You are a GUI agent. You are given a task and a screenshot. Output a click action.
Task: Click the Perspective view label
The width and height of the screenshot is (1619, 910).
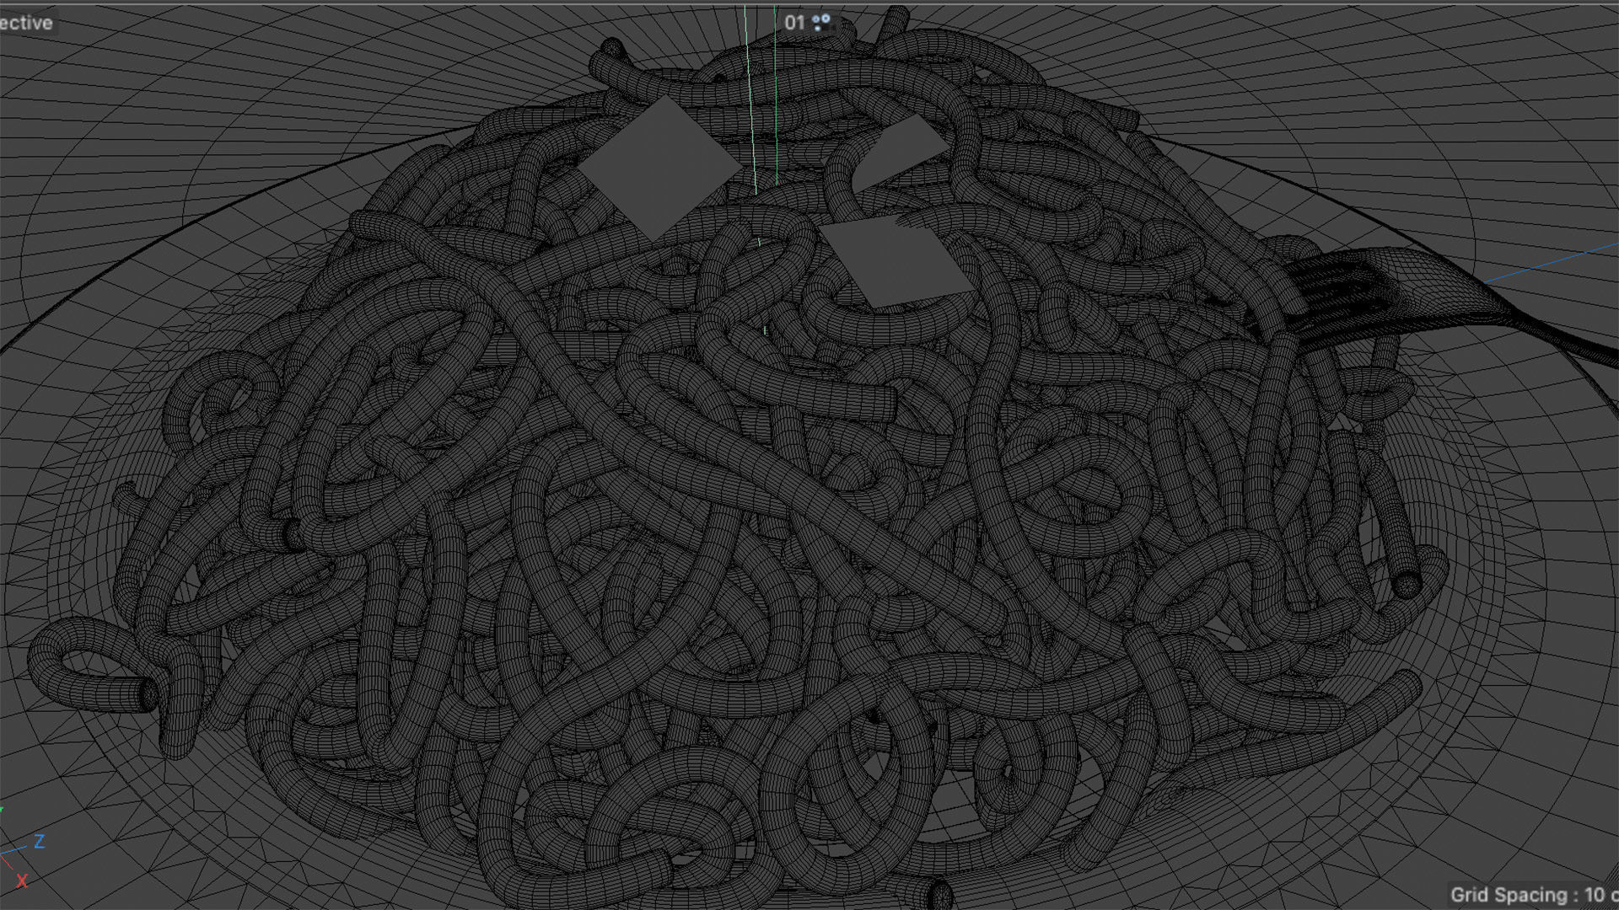(x=25, y=23)
